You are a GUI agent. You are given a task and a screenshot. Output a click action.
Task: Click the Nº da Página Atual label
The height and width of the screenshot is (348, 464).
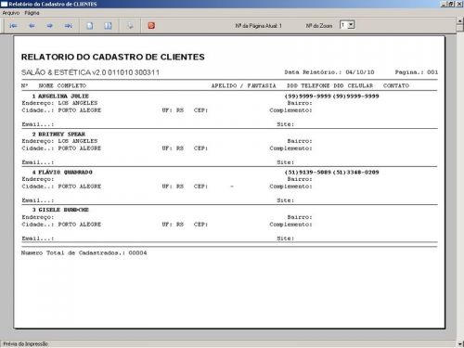click(258, 26)
